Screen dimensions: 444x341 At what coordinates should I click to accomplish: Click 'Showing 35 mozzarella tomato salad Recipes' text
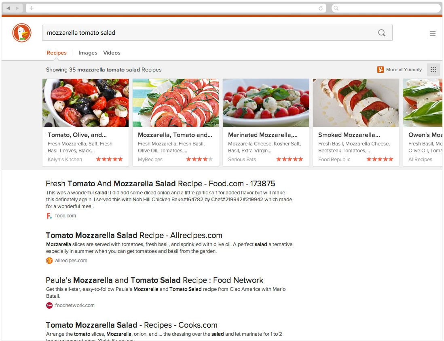104,69
